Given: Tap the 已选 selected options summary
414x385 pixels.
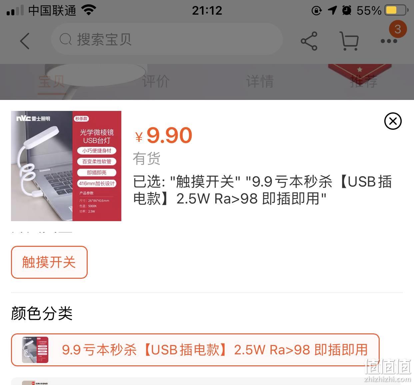Looking at the screenshot, I should pyautogui.click(x=263, y=190).
